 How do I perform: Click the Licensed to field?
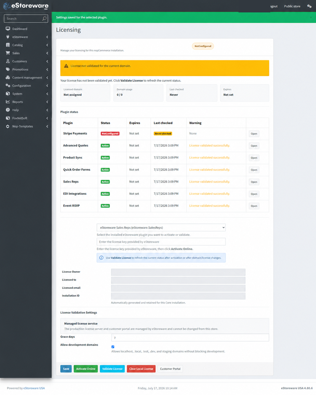(x=178, y=280)
